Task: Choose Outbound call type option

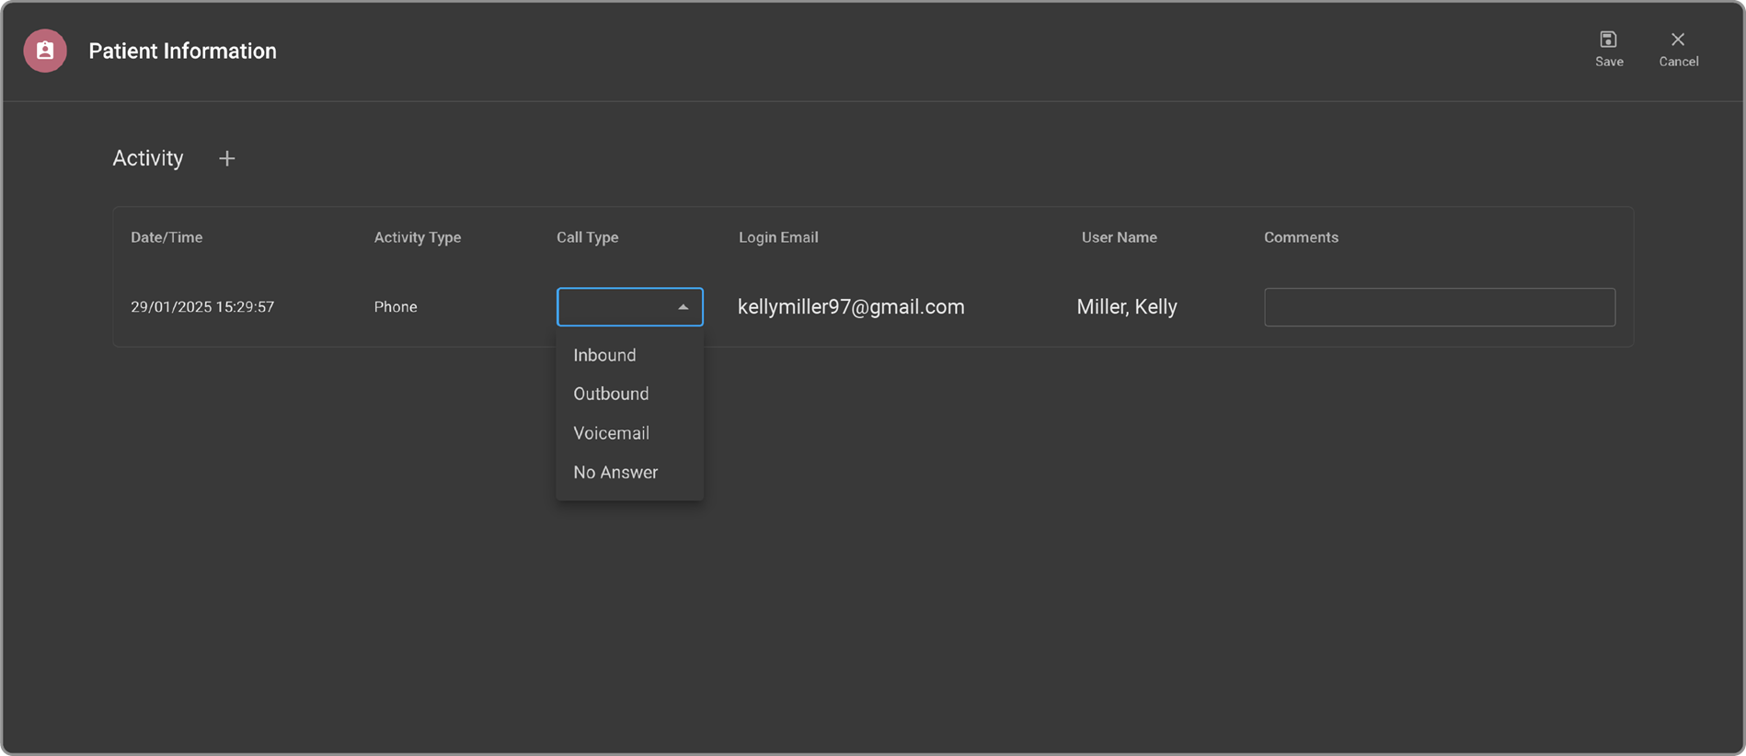Action: tap(611, 394)
